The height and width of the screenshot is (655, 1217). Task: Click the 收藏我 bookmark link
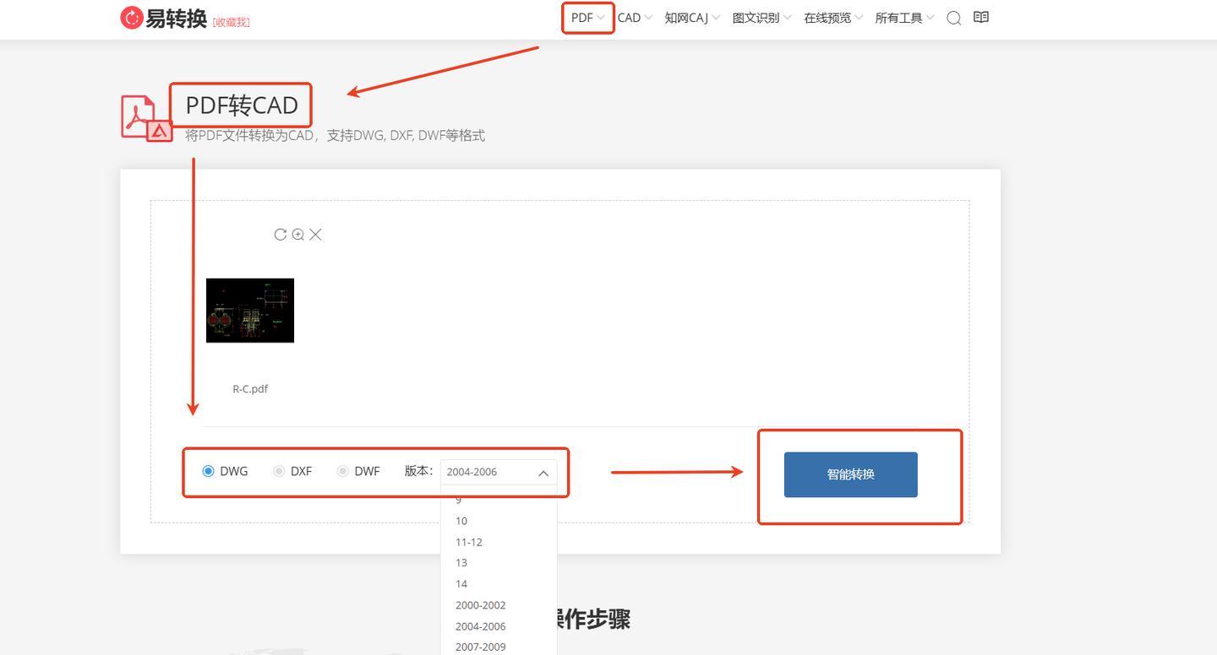coord(231,22)
